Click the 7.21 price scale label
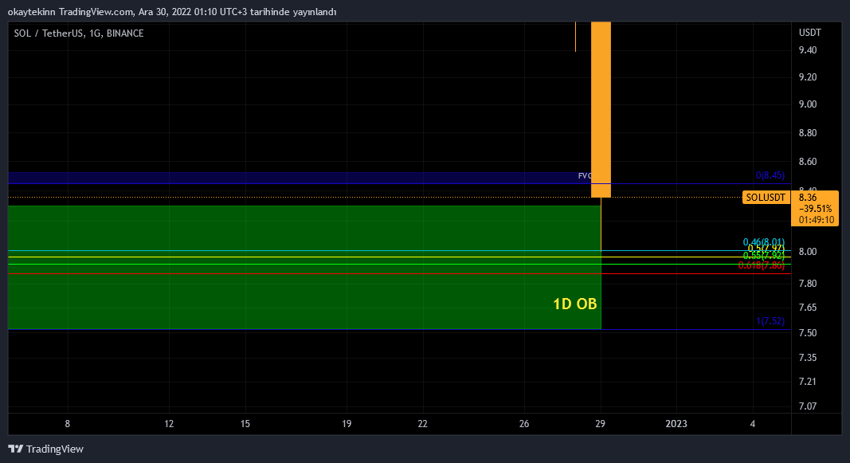 (x=808, y=382)
